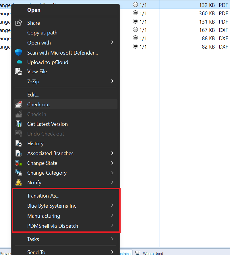The width and height of the screenshot is (230, 255).
Task: Expand the Open with submenu arrow
Action: click(x=112, y=42)
